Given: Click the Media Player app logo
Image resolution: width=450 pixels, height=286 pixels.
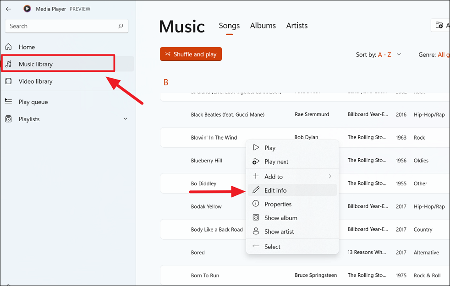Looking at the screenshot, I should (x=27, y=9).
